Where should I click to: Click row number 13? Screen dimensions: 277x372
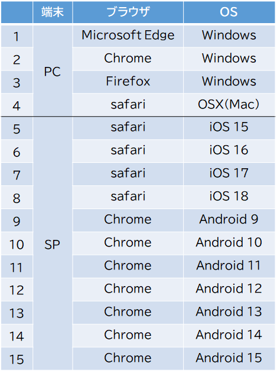click(x=17, y=313)
